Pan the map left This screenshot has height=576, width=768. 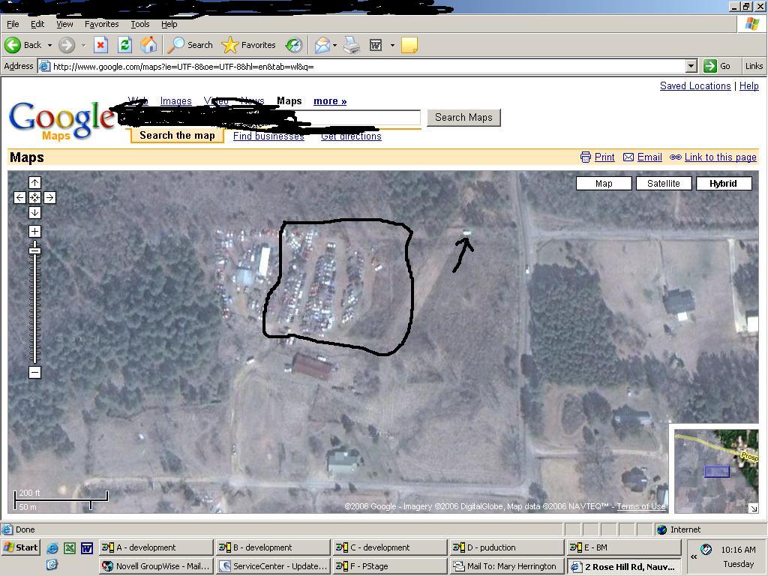pos(19,197)
